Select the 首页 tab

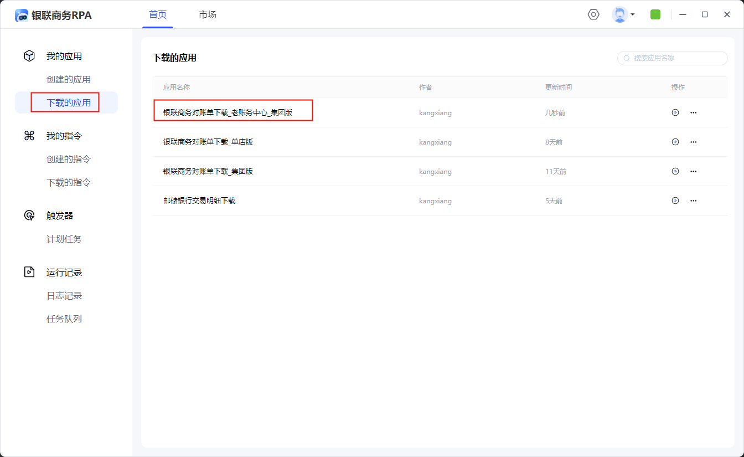click(158, 14)
